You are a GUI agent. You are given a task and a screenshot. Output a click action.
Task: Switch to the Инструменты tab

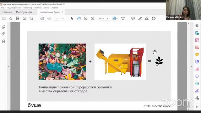(x=24, y=12)
